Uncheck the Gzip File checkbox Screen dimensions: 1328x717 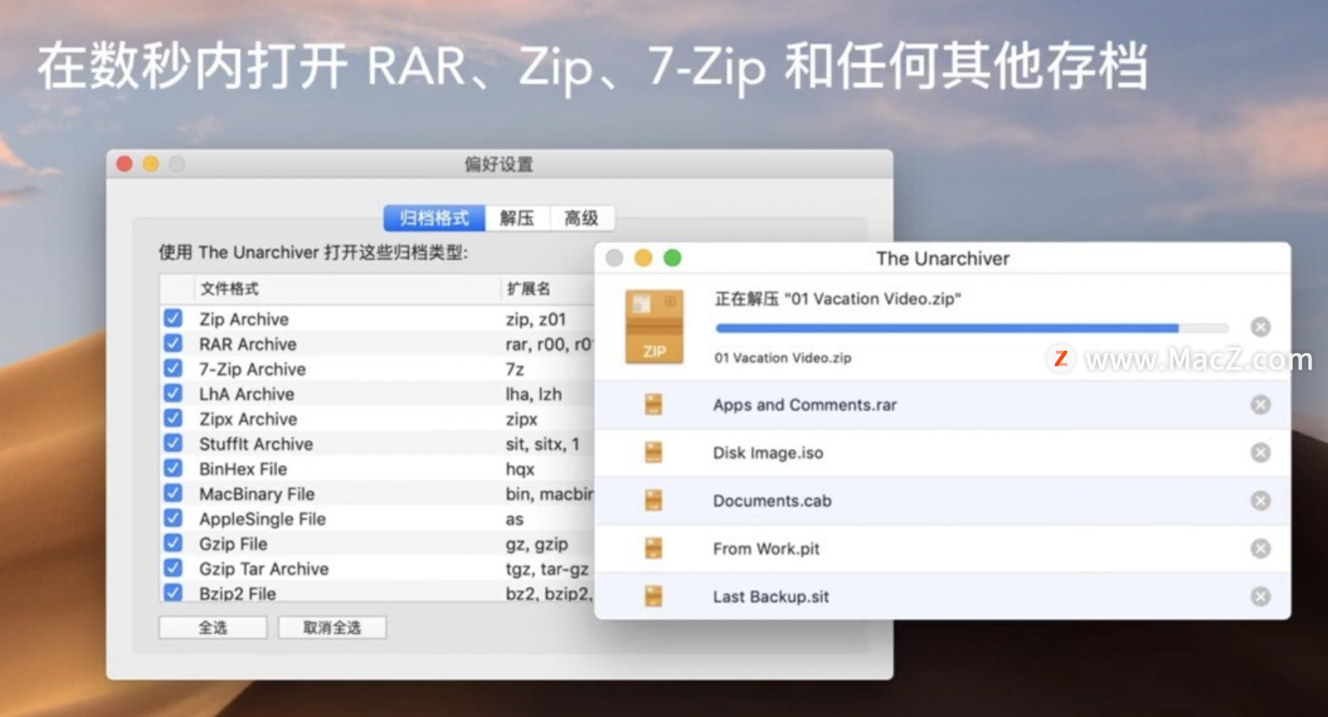point(173,543)
